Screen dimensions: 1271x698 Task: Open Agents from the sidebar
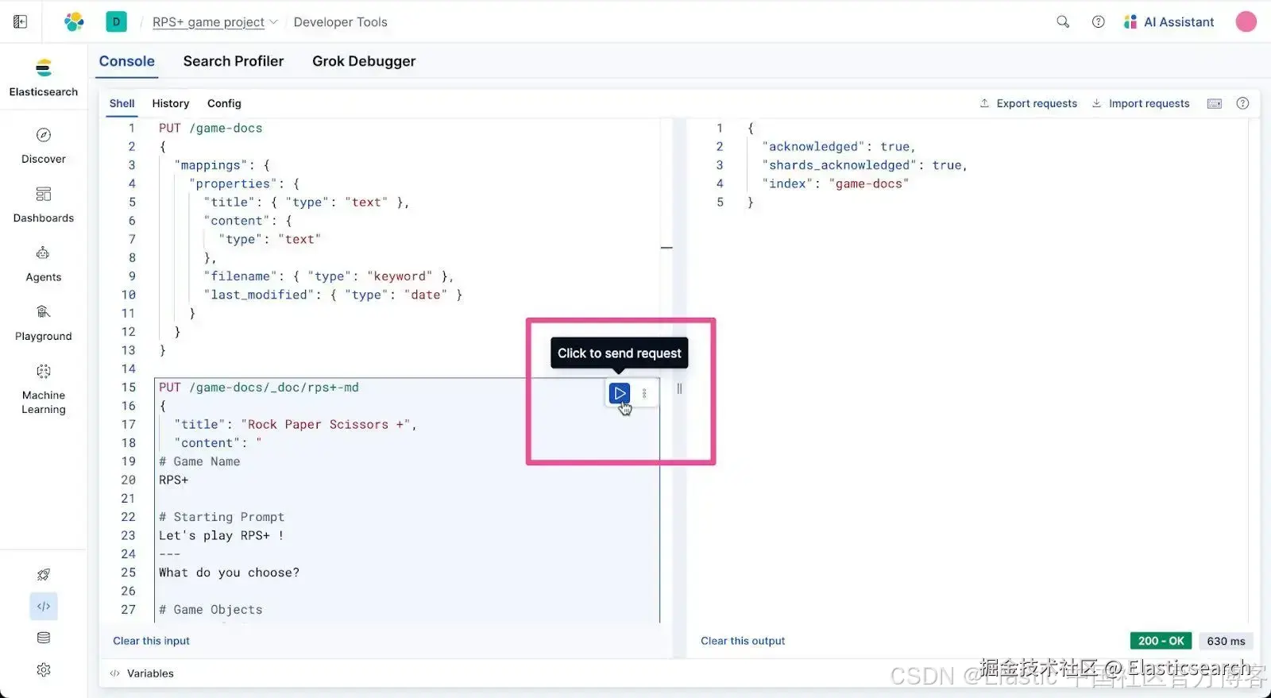[44, 264]
